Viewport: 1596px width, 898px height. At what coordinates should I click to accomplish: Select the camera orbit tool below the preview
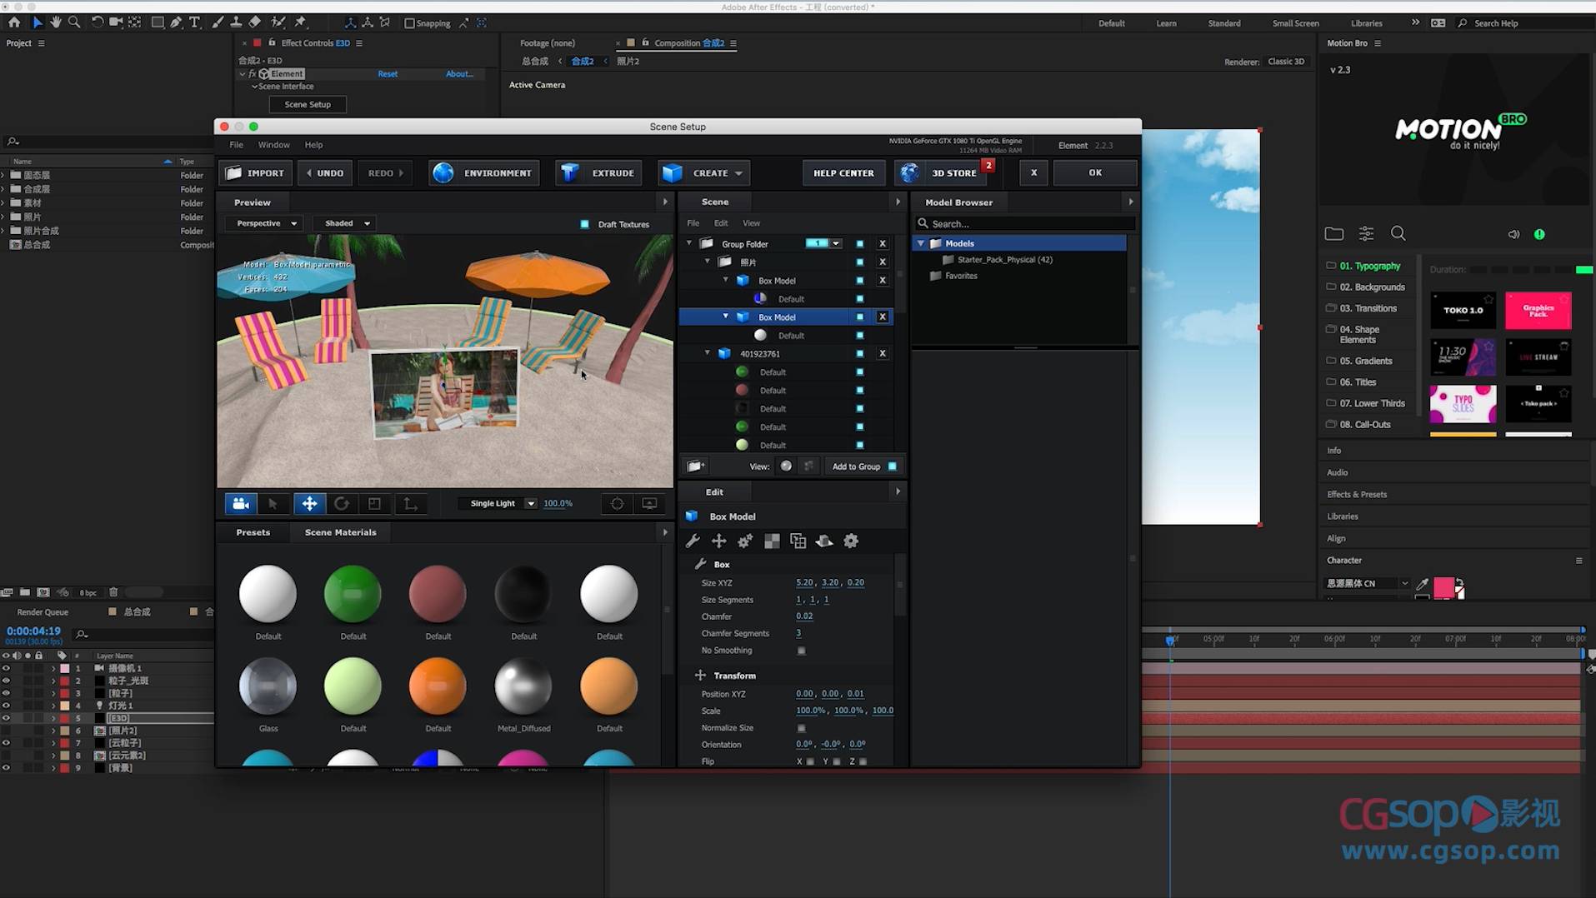(x=240, y=503)
